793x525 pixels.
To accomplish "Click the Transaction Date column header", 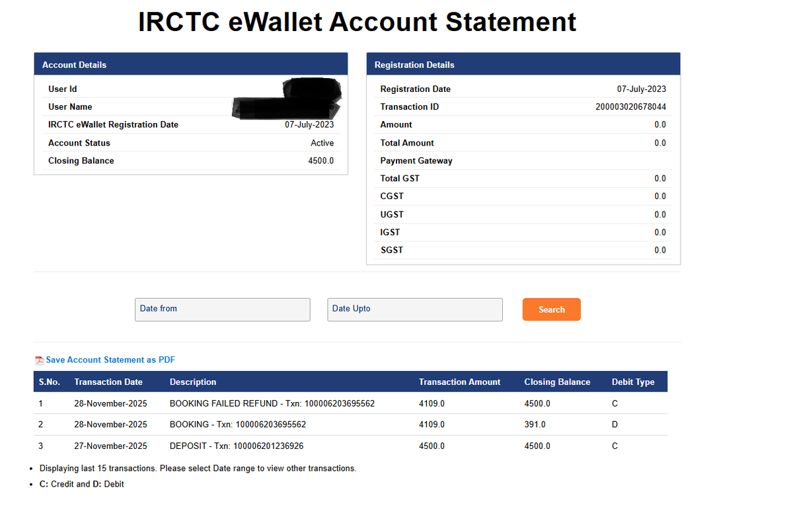I will point(108,382).
